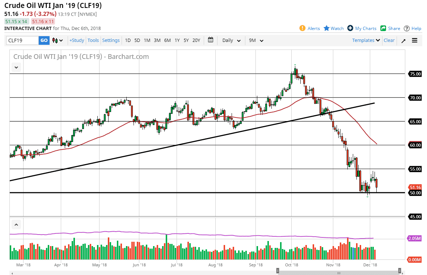Switch to the 1Y timeframe
This screenshot has height=275, width=427.
click(177, 40)
